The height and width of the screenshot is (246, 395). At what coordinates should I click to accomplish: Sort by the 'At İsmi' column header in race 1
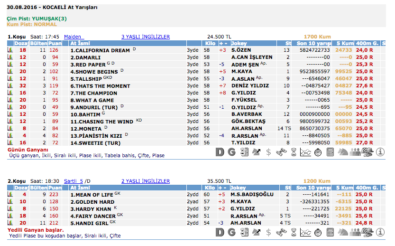(x=80, y=43)
